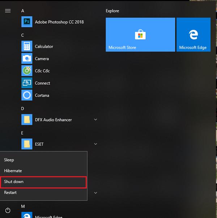Expand the DFX Audio Enhancer chevron
The image size is (217, 218).
tap(95, 120)
